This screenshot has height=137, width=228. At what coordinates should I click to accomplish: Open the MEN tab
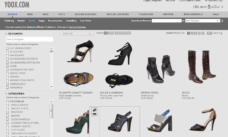tap(30, 14)
